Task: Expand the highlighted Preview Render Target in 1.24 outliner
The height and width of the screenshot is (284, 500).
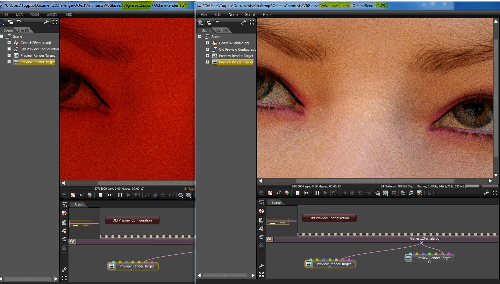Action: point(9,62)
